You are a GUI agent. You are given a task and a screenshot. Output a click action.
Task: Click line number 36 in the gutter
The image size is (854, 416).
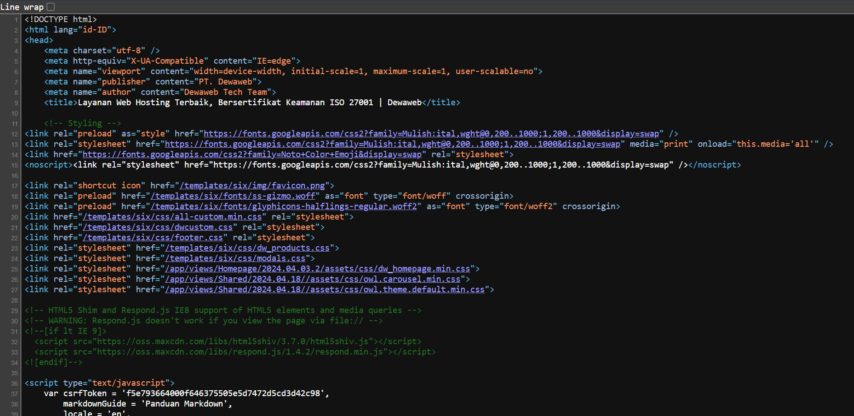coord(14,383)
